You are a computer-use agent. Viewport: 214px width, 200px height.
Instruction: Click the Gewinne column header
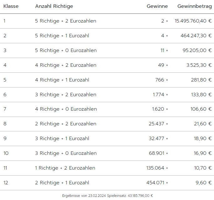coord(157,6)
